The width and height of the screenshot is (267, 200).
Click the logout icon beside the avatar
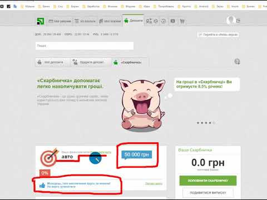pyautogui.click(x=238, y=21)
